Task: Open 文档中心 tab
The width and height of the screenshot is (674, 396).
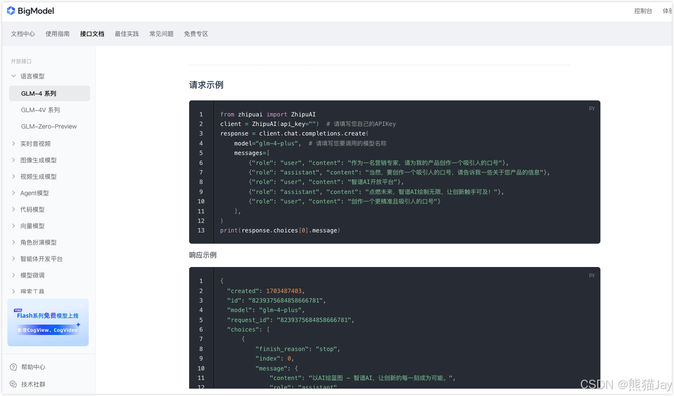Action: (x=23, y=34)
